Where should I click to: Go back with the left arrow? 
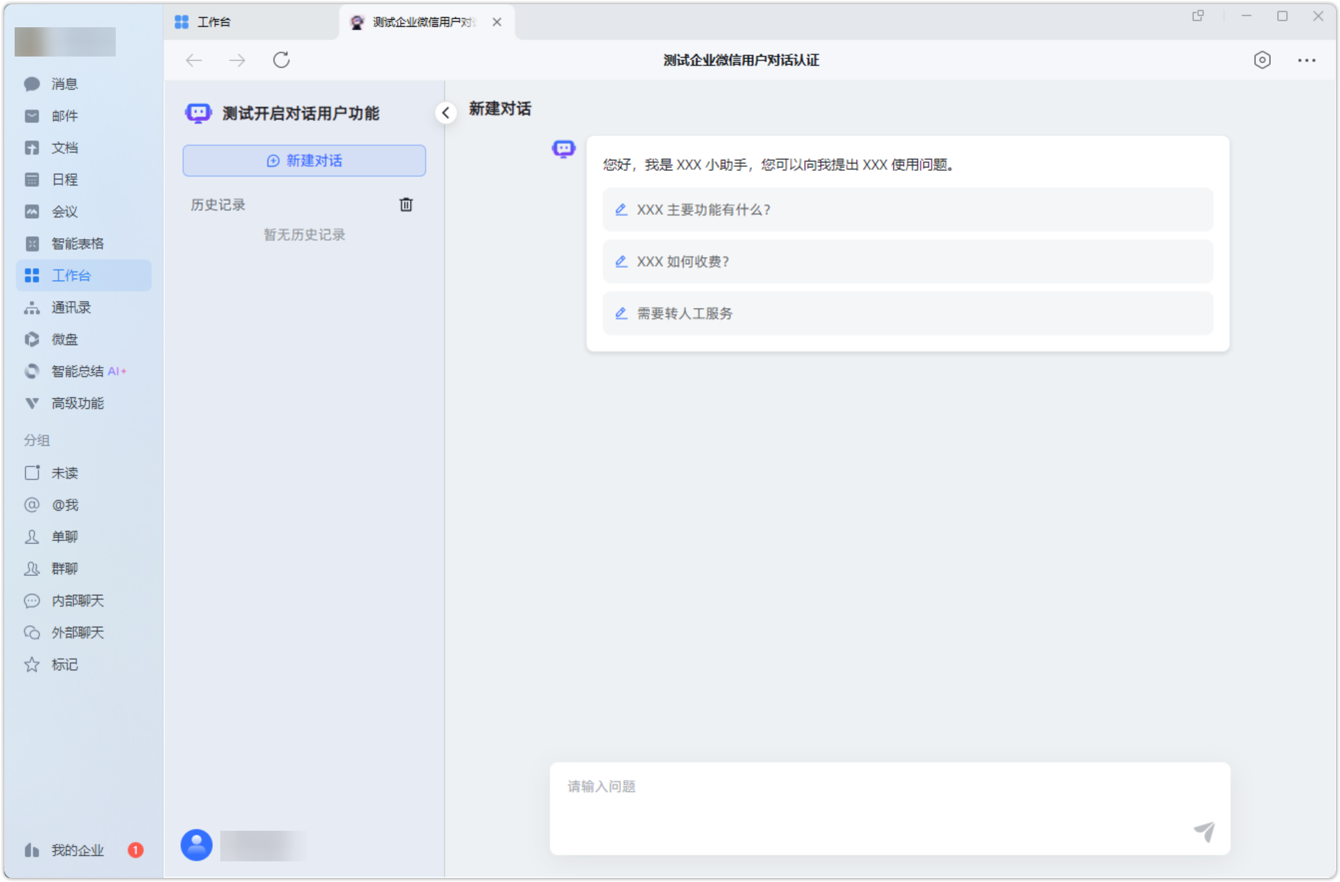(194, 61)
